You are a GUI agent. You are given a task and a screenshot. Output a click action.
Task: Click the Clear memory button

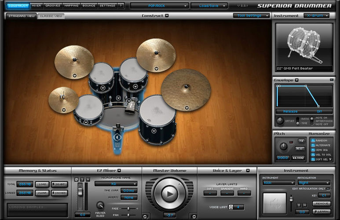(42, 193)
